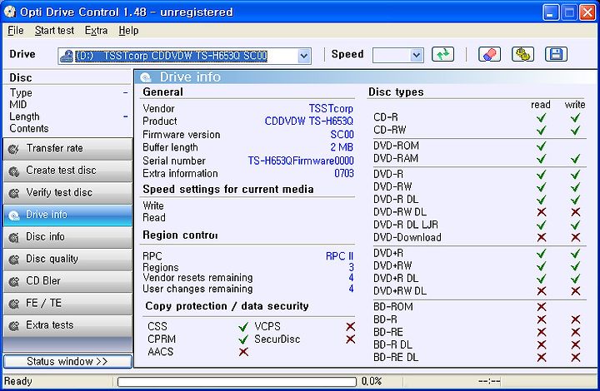Click the SecurDisc red cross mark
Viewport: 600px width, 391px height.
(351, 339)
